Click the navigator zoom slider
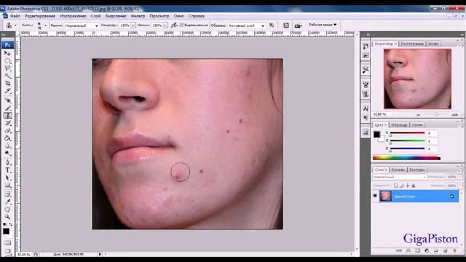Viewport: 466px width, 262px height. pyautogui.click(x=436, y=114)
